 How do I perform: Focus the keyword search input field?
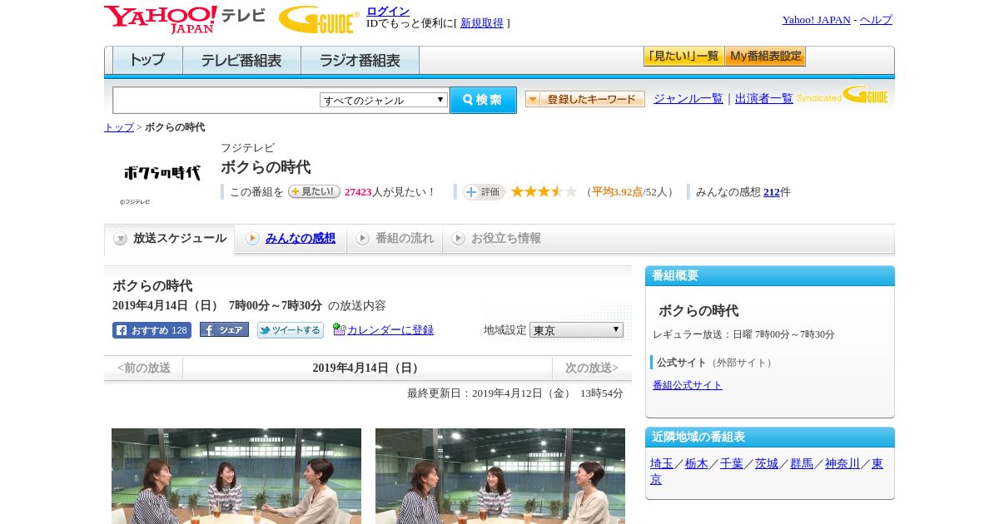tap(216, 100)
